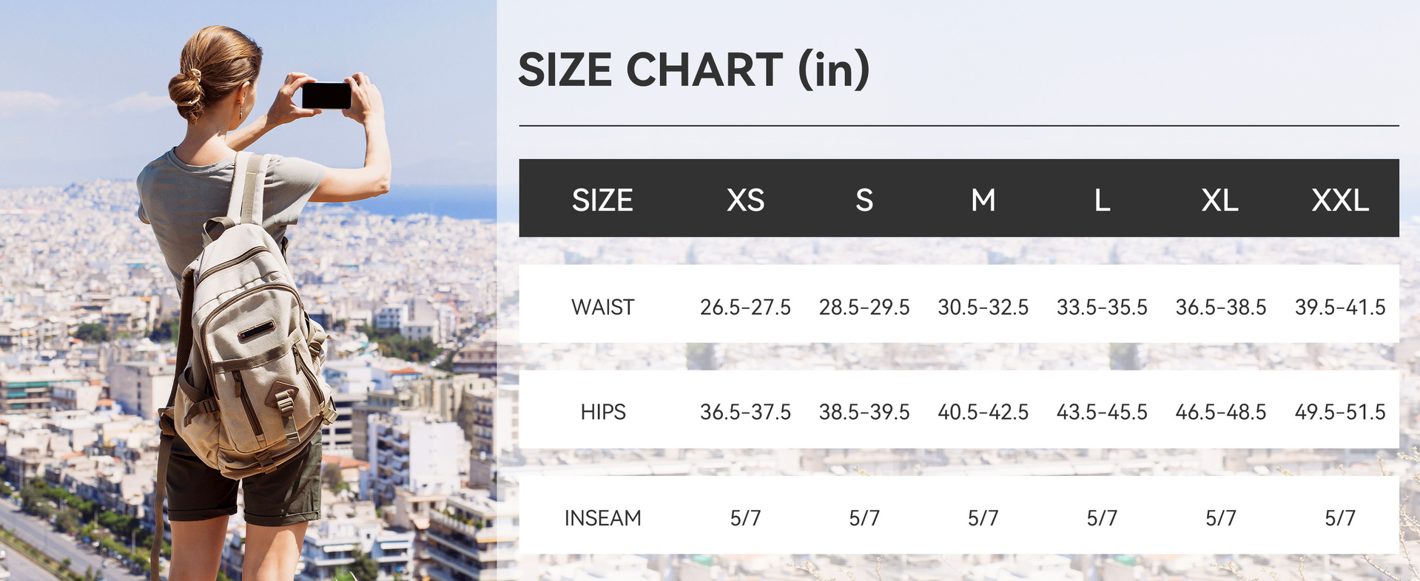Click waist value 30.5-32.5
Screen dimensions: 1420x581
[983, 307]
